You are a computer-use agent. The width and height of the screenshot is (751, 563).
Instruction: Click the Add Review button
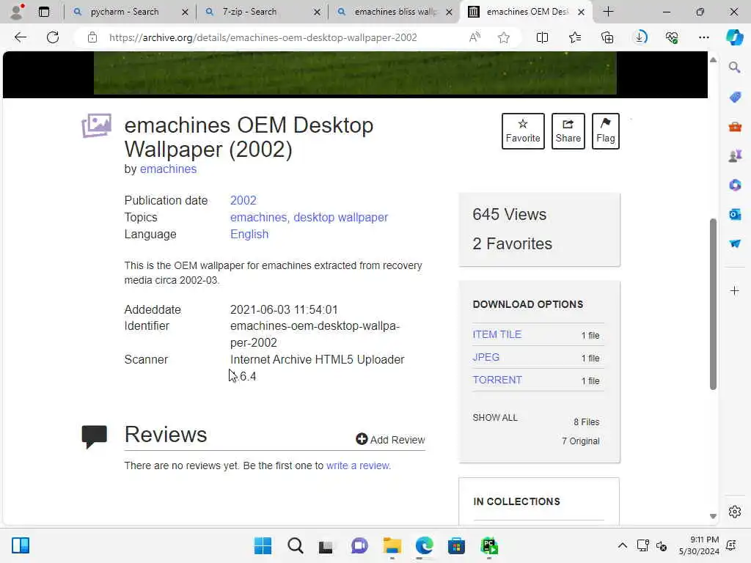tap(390, 440)
